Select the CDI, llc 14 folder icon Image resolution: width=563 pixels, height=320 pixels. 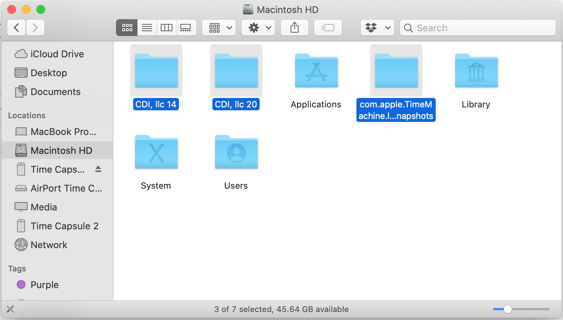pos(156,70)
